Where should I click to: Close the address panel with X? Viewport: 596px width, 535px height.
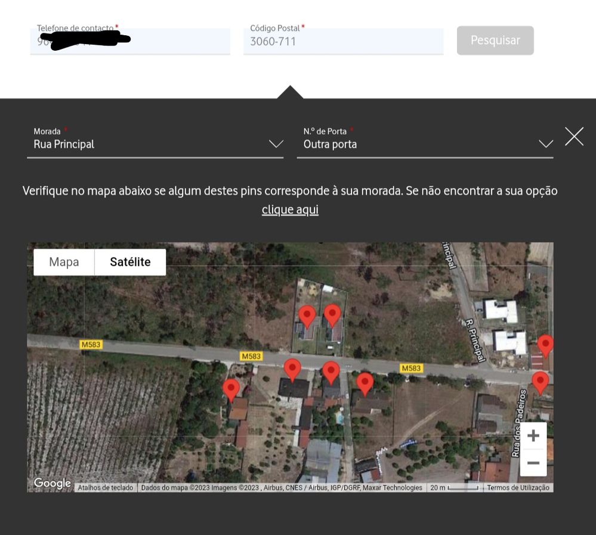(574, 137)
